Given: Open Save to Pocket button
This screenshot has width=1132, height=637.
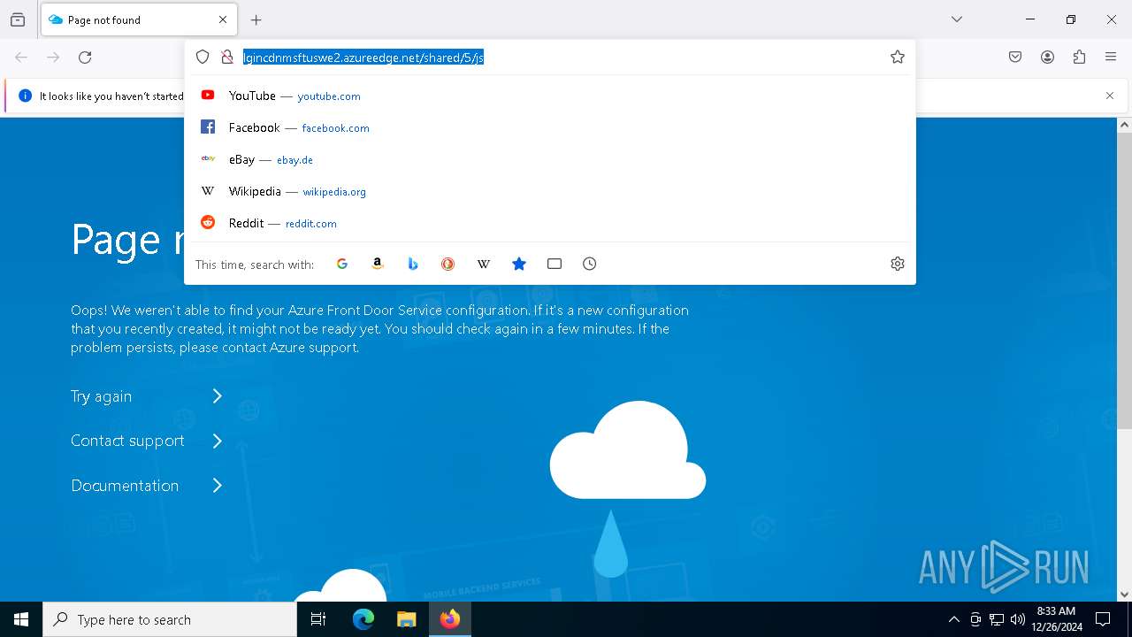Looking at the screenshot, I should click(1015, 58).
